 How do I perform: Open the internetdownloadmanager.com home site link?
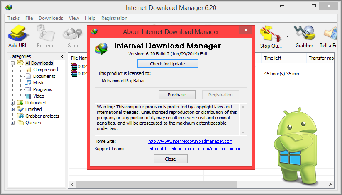(x=190, y=141)
